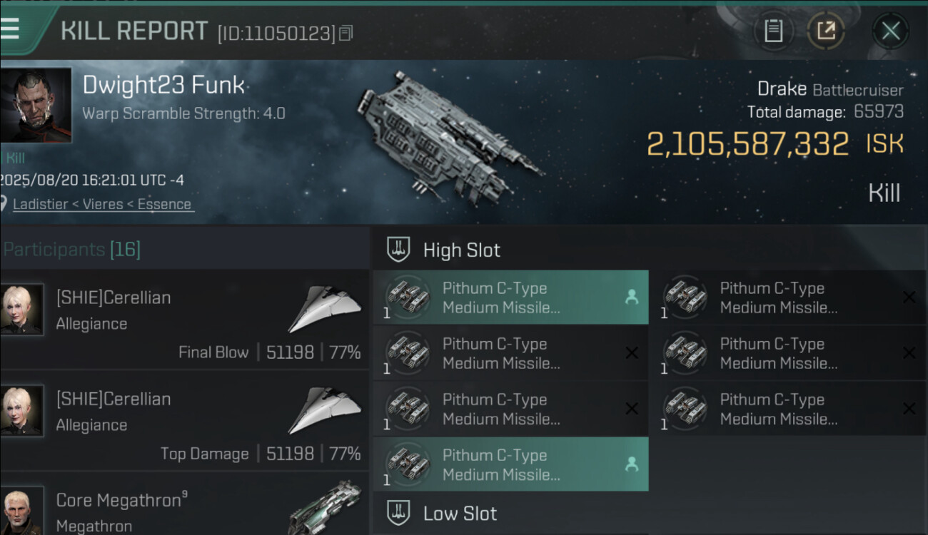928x535 pixels.
Task: Click the share kill report icon
Action: coord(826,31)
